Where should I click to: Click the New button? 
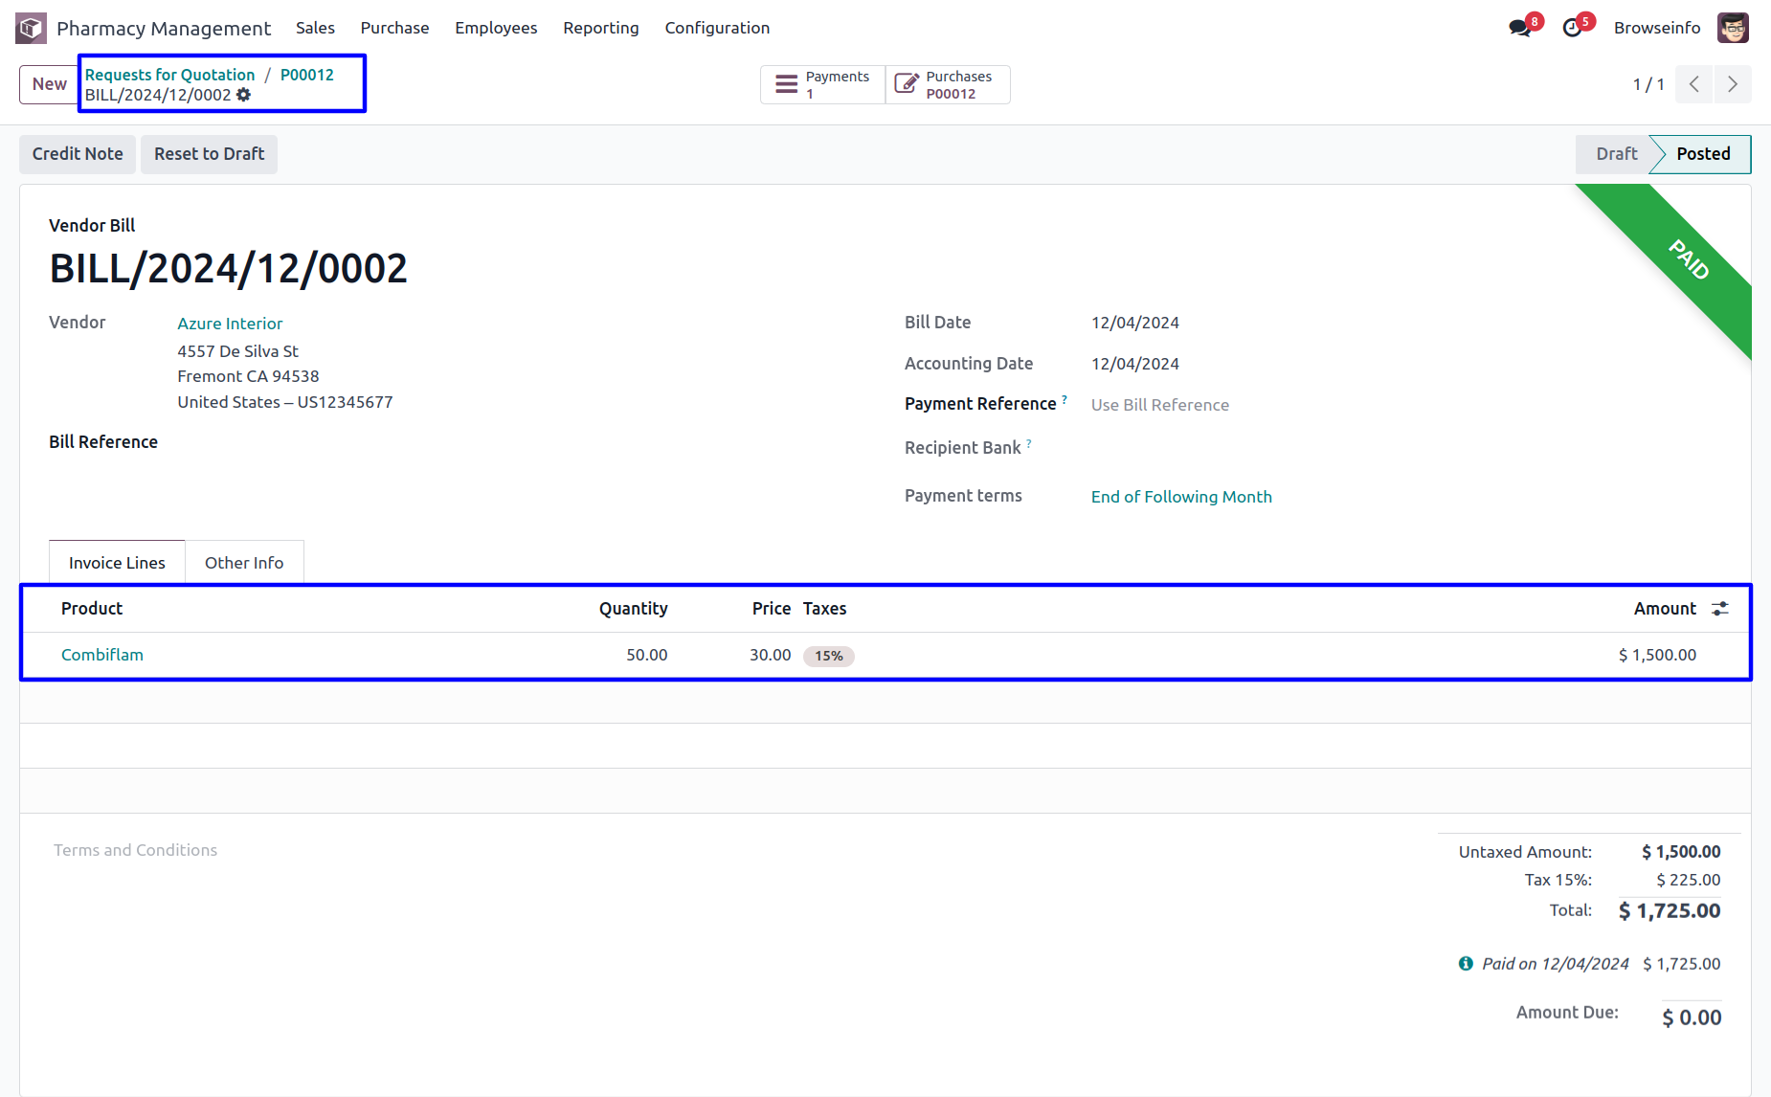tap(50, 84)
